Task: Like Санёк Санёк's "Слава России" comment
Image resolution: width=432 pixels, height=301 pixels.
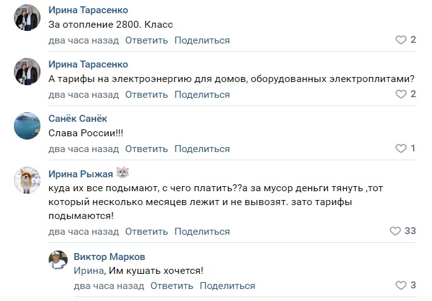Action: 400,148
